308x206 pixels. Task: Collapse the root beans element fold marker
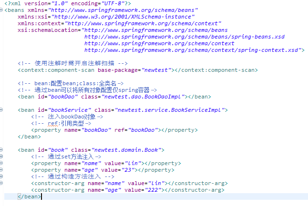[2, 10]
